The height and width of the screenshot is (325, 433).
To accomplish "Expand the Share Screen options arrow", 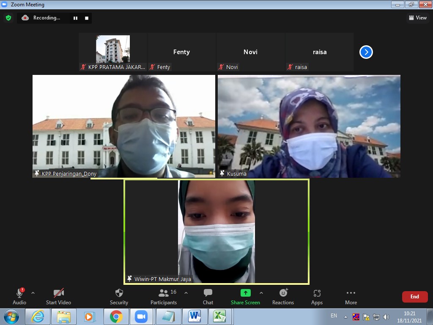I will (x=261, y=293).
